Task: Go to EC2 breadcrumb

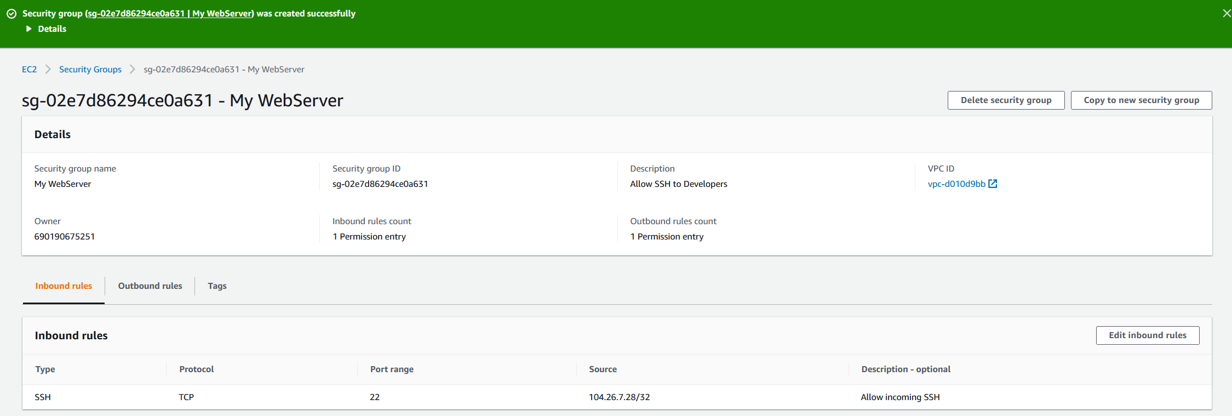Action: (x=30, y=70)
